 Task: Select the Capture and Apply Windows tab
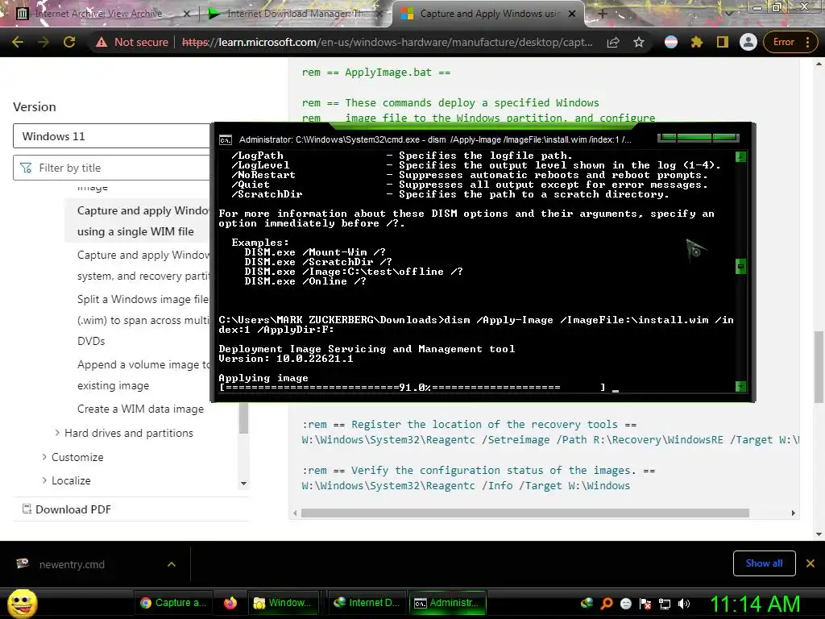[x=487, y=14]
